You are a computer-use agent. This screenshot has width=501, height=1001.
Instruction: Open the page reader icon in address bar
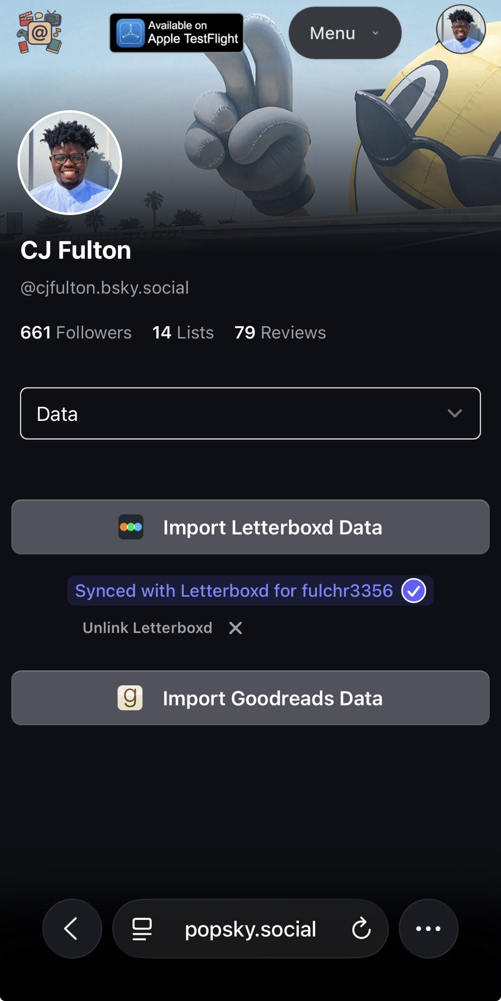pos(142,929)
